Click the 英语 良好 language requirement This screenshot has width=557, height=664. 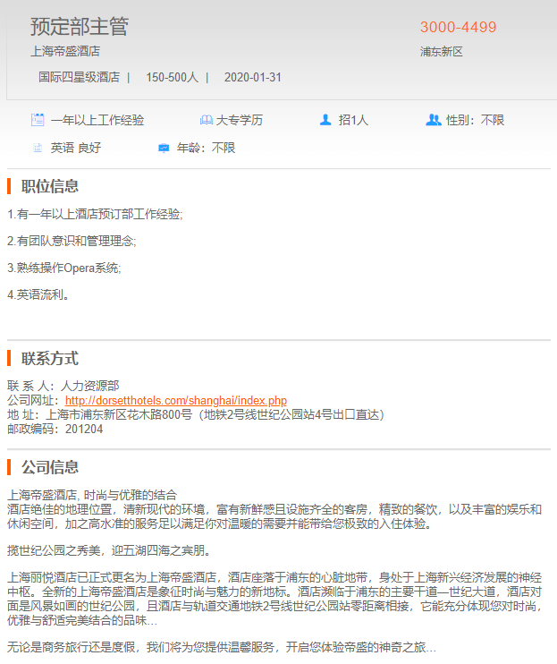tap(76, 148)
